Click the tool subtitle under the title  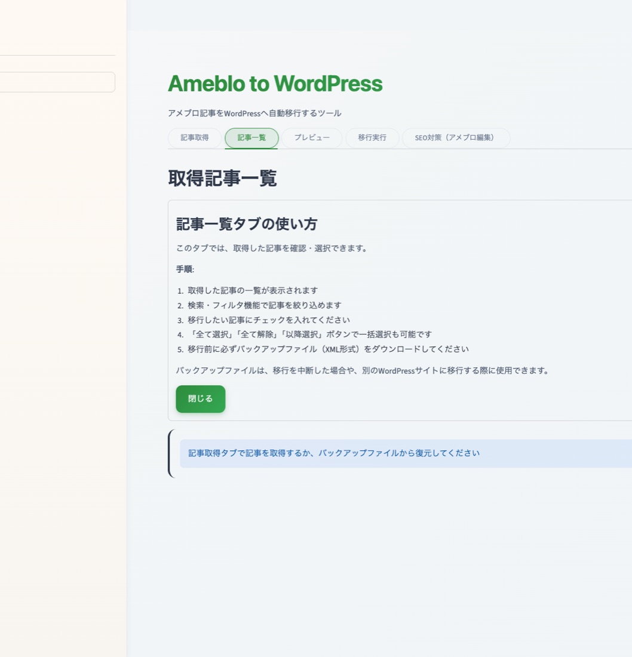pos(254,113)
